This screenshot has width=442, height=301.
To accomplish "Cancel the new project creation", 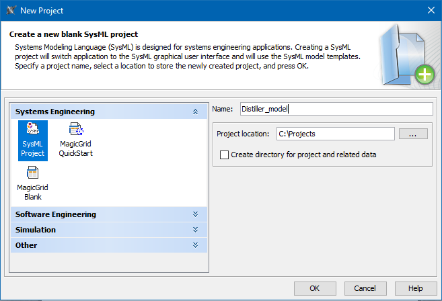I will tap(365, 288).
